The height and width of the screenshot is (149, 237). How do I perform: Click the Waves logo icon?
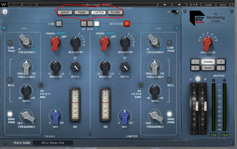[x=3, y=4]
